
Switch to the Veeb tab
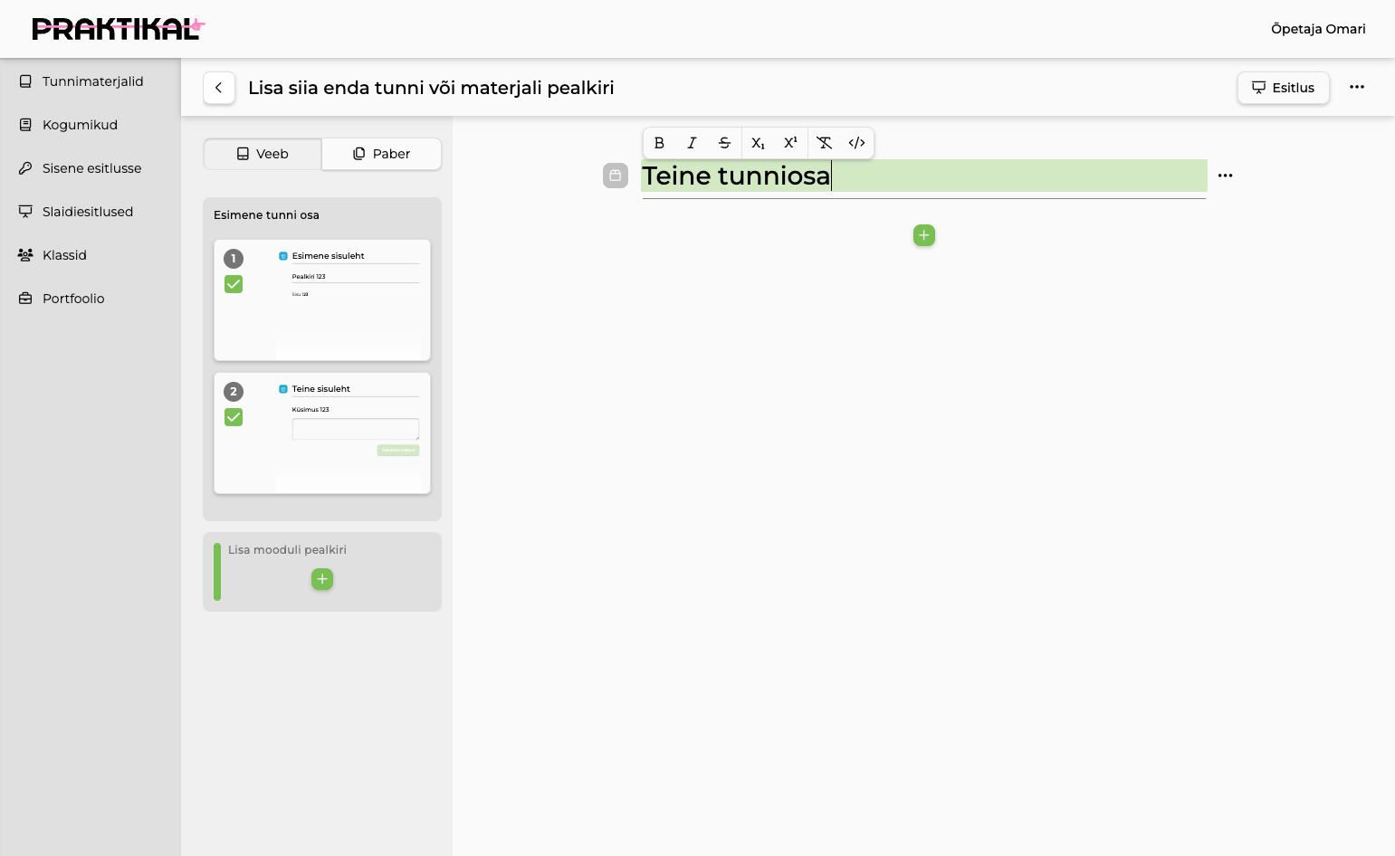pyautogui.click(x=263, y=154)
